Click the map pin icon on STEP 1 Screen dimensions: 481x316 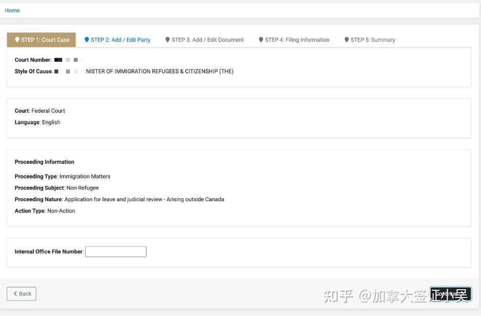click(x=17, y=40)
